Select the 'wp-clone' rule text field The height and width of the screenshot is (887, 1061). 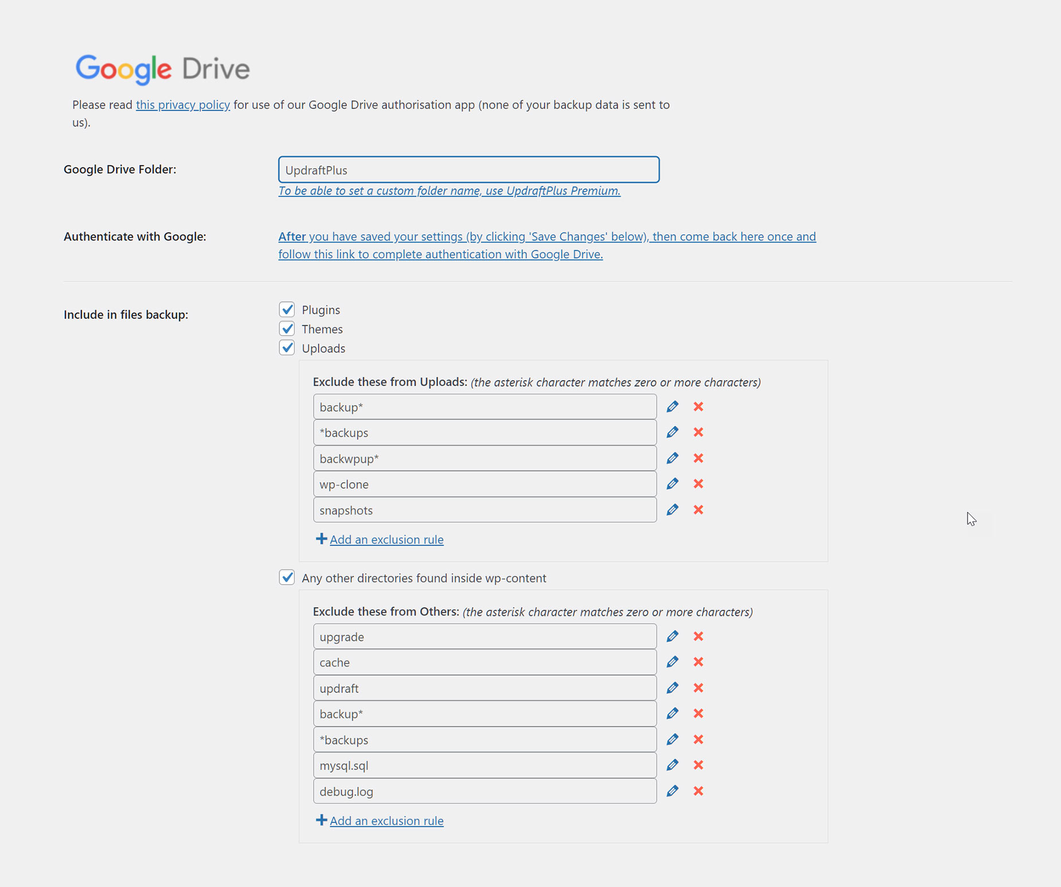pyautogui.click(x=485, y=484)
